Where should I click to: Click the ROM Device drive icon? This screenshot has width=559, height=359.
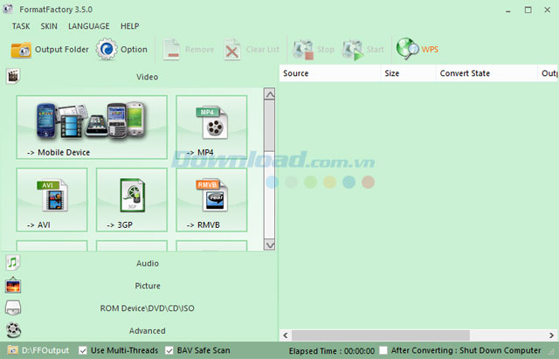coord(13,308)
